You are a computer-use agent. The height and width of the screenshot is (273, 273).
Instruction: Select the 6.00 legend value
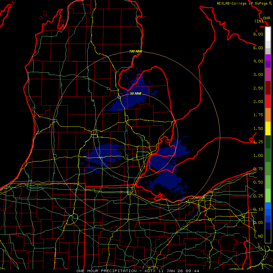point(258,48)
